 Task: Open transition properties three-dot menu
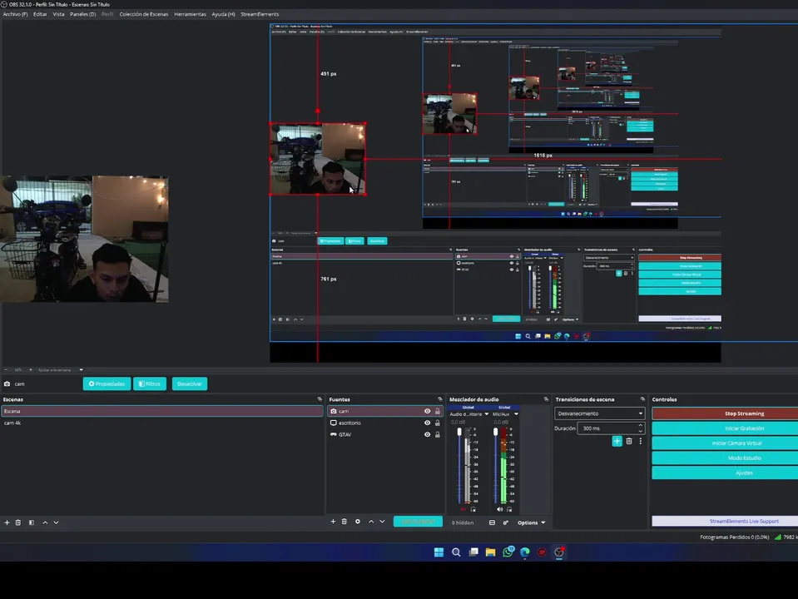click(x=640, y=441)
